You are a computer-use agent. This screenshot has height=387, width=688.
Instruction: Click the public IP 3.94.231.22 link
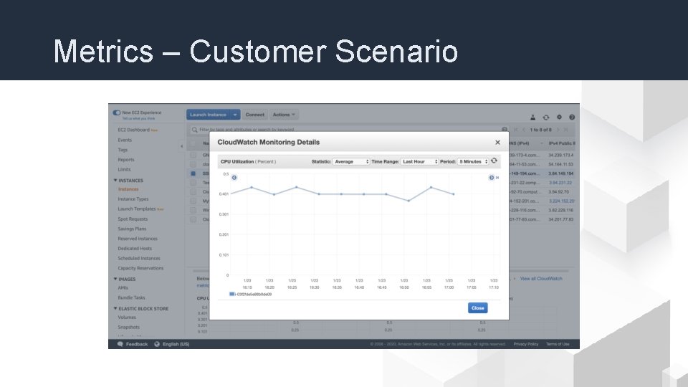[x=560, y=183]
